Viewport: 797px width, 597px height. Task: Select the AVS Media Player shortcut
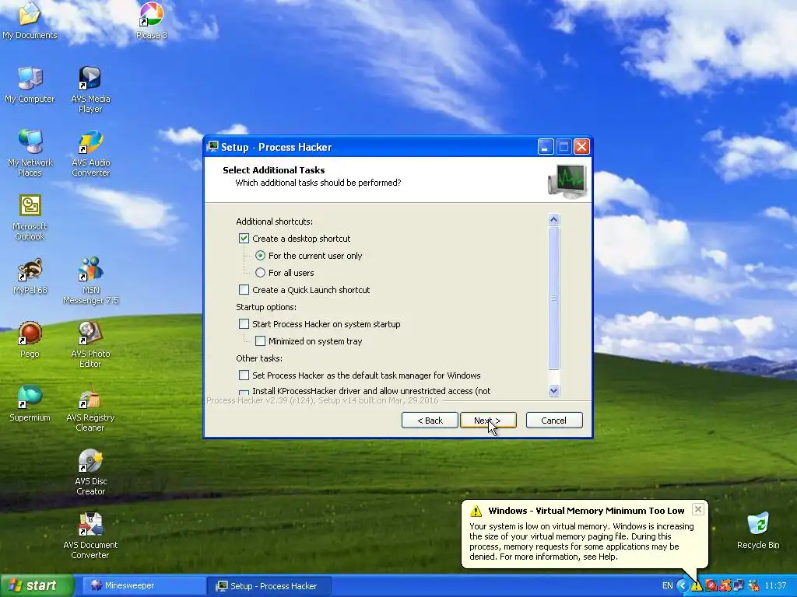coord(90,89)
